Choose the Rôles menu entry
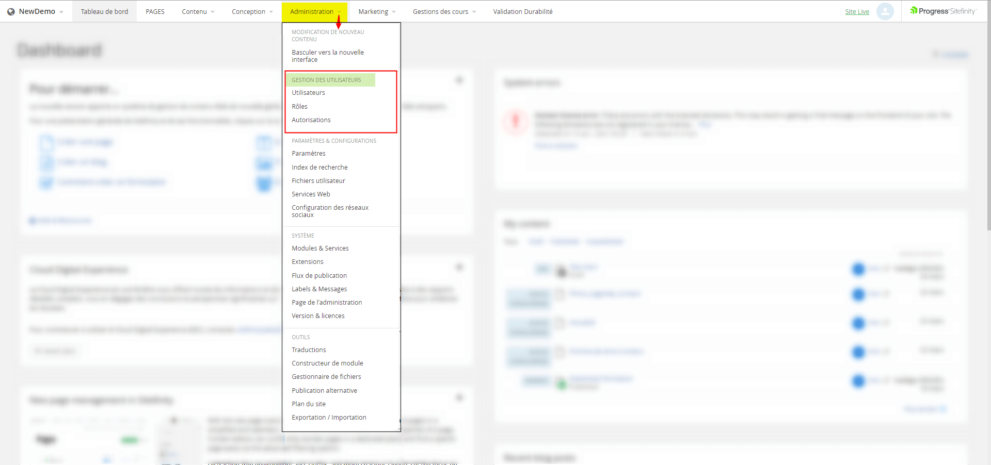The height and width of the screenshot is (465, 991). (x=299, y=107)
